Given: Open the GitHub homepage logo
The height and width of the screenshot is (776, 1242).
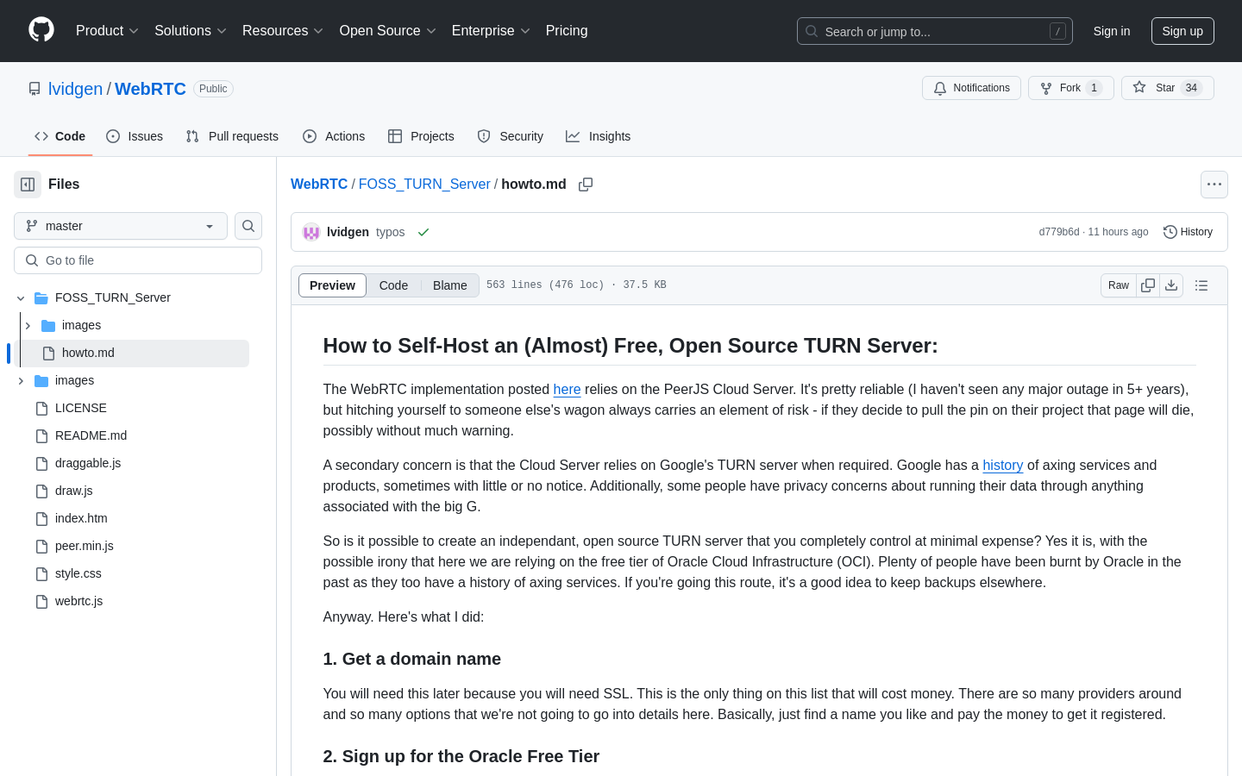Looking at the screenshot, I should click(41, 30).
